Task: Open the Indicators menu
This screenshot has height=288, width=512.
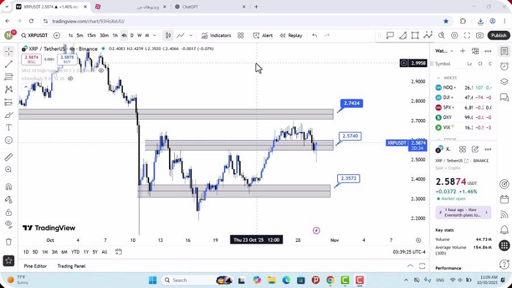Action: coord(216,36)
